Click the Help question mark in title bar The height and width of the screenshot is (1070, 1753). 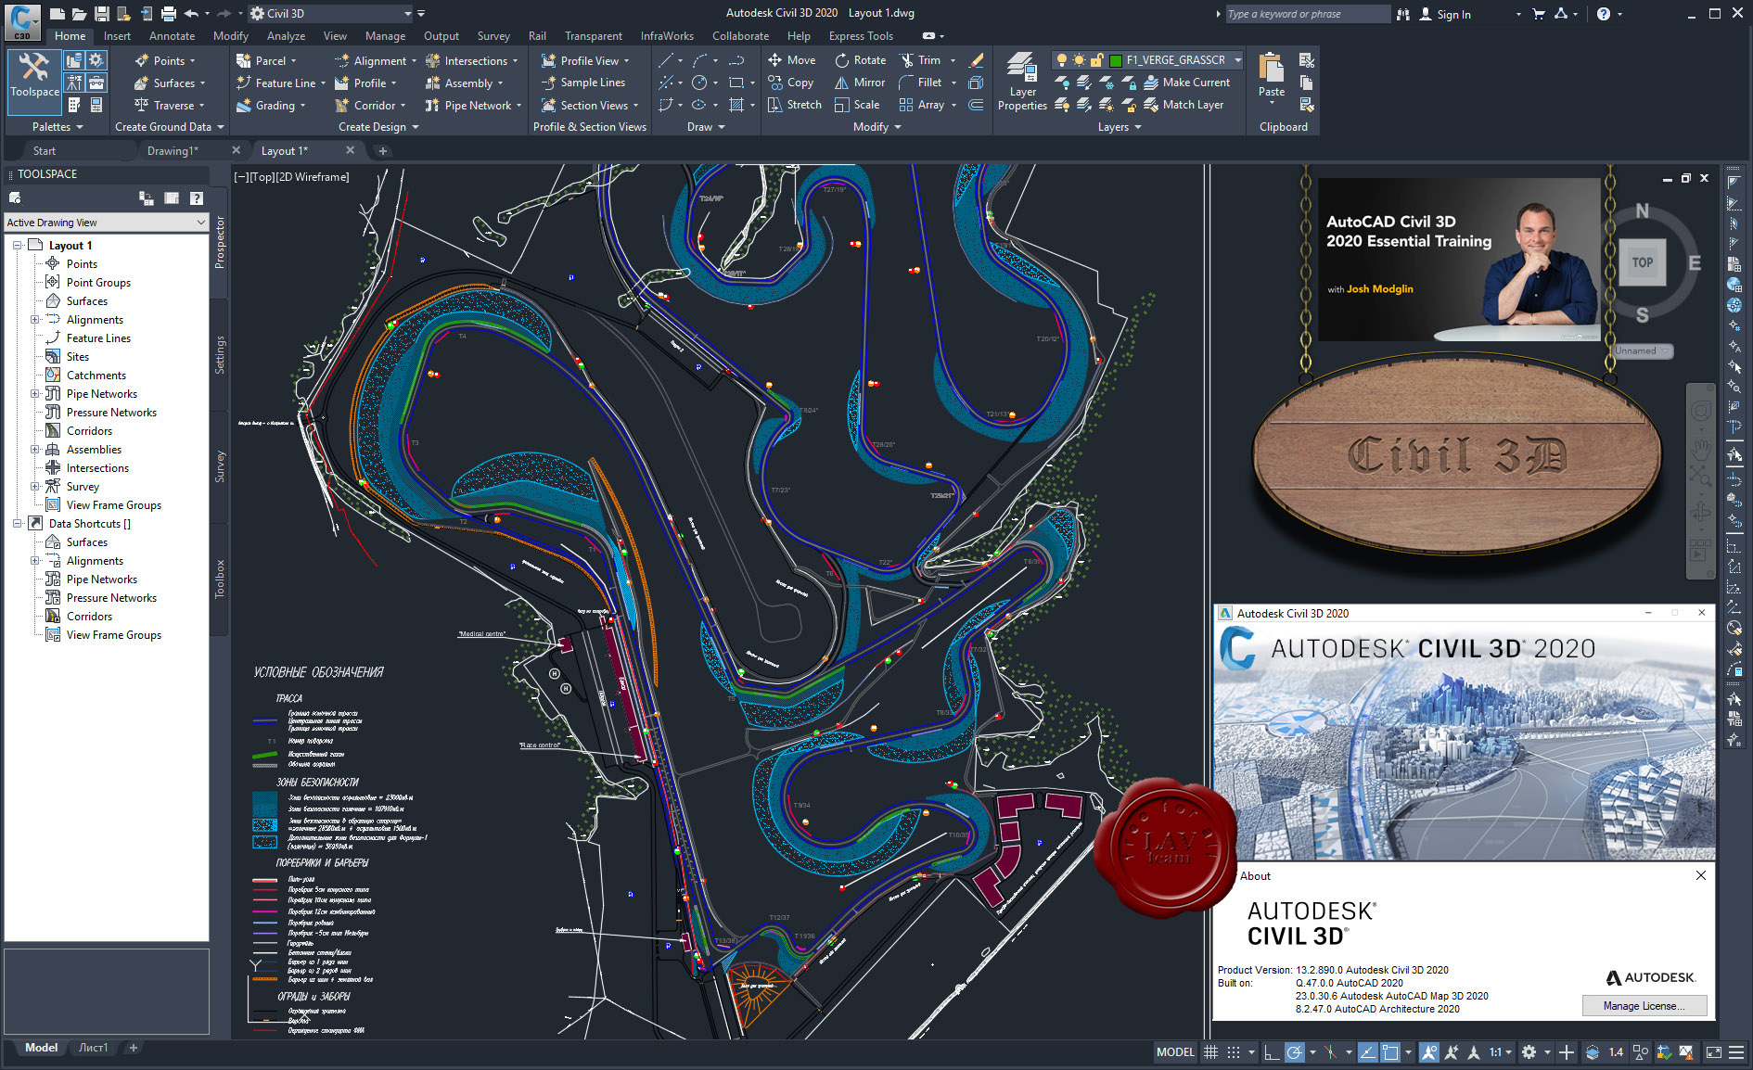[1604, 14]
